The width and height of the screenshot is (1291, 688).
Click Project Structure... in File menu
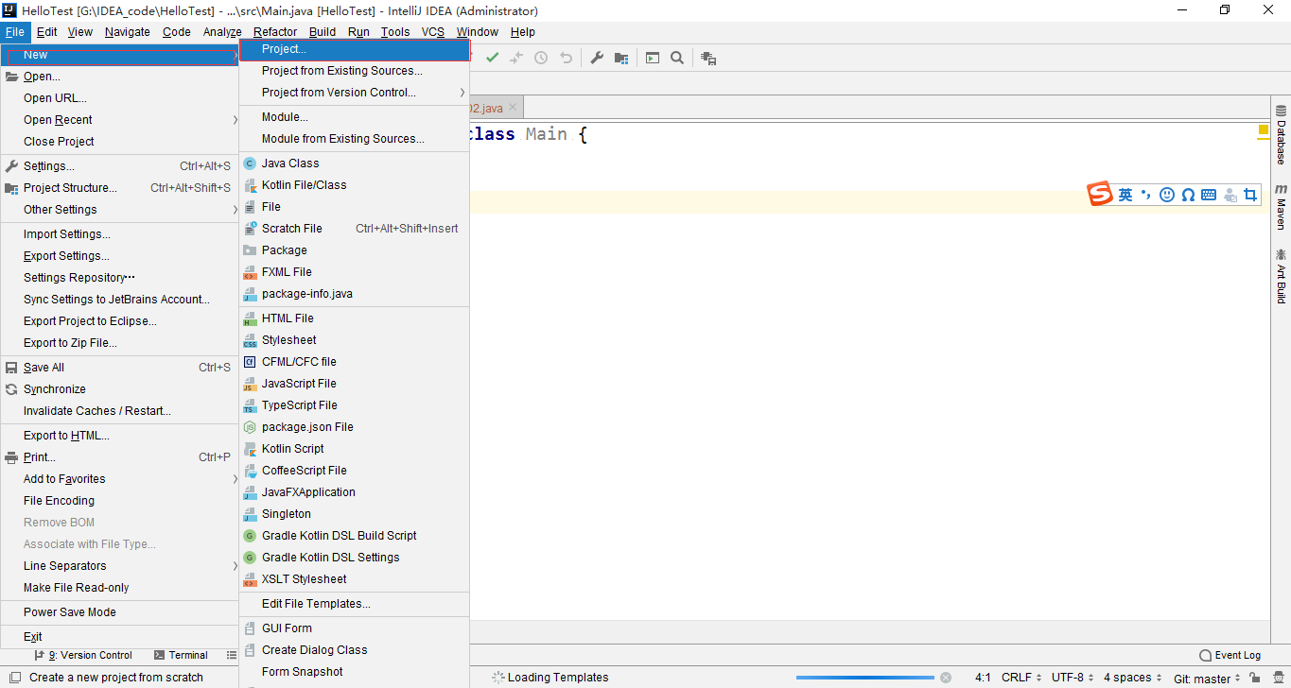pyautogui.click(x=121, y=188)
